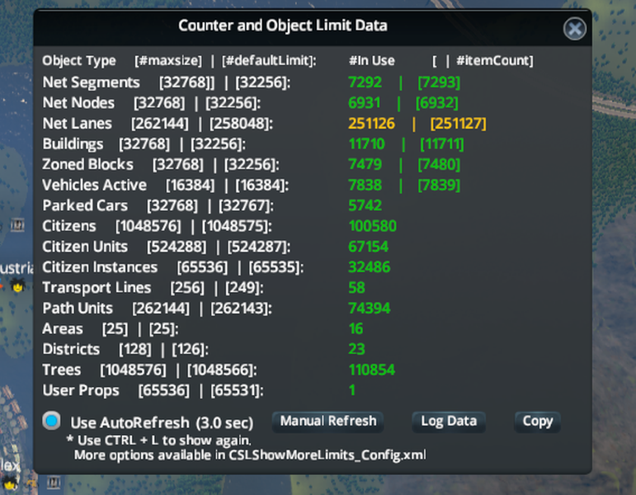Click the map marker icon left of Parked Cars
Screen dimensions: 636x495
pyautogui.click(x=17, y=224)
